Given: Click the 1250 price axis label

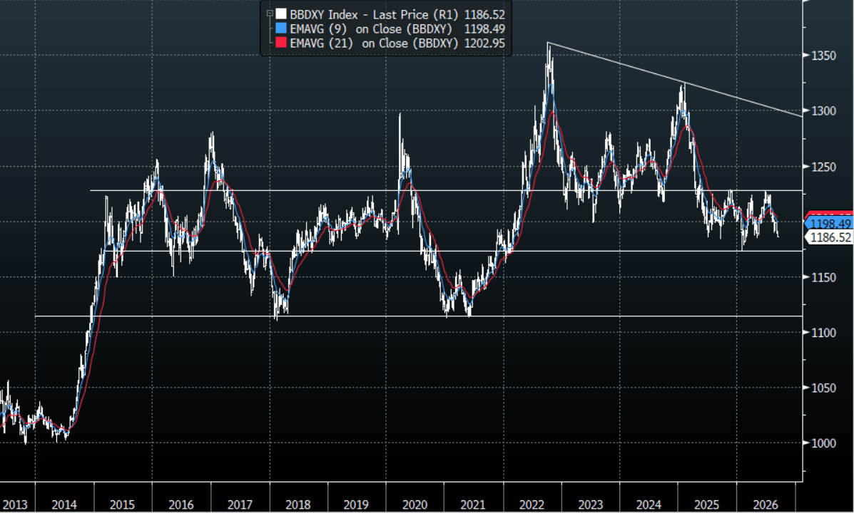Looking at the screenshot, I should [x=823, y=167].
